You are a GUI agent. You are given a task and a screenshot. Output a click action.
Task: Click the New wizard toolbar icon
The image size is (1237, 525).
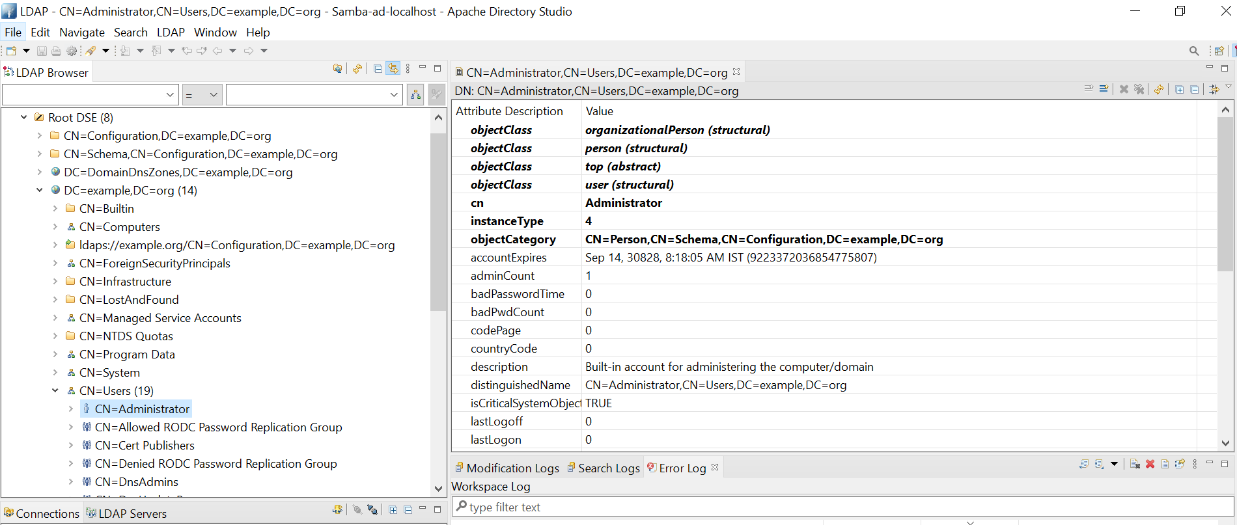click(x=11, y=51)
